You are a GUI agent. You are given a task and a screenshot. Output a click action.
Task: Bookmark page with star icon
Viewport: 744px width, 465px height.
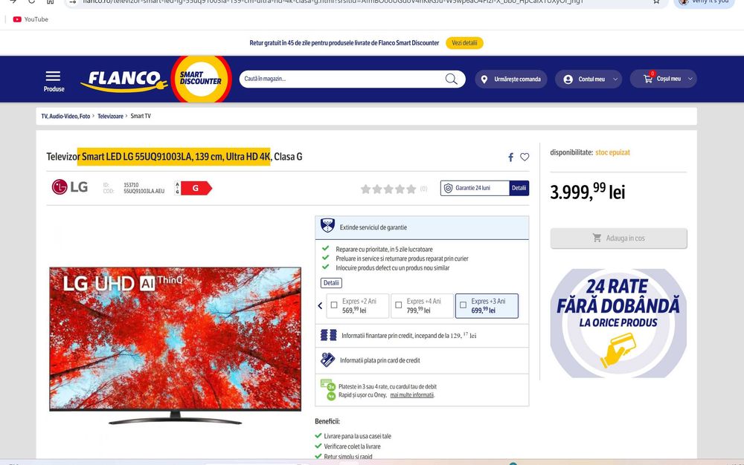pos(656,1)
